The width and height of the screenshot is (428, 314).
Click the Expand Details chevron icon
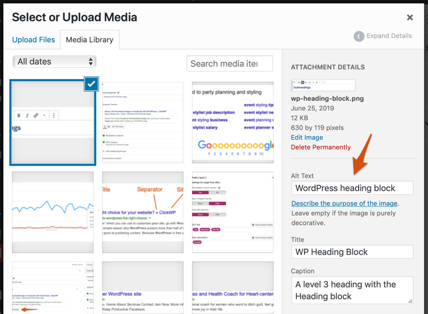(359, 36)
